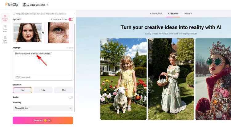Open the Video Effects sidebar tool

pyautogui.click(x=5, y=39)
